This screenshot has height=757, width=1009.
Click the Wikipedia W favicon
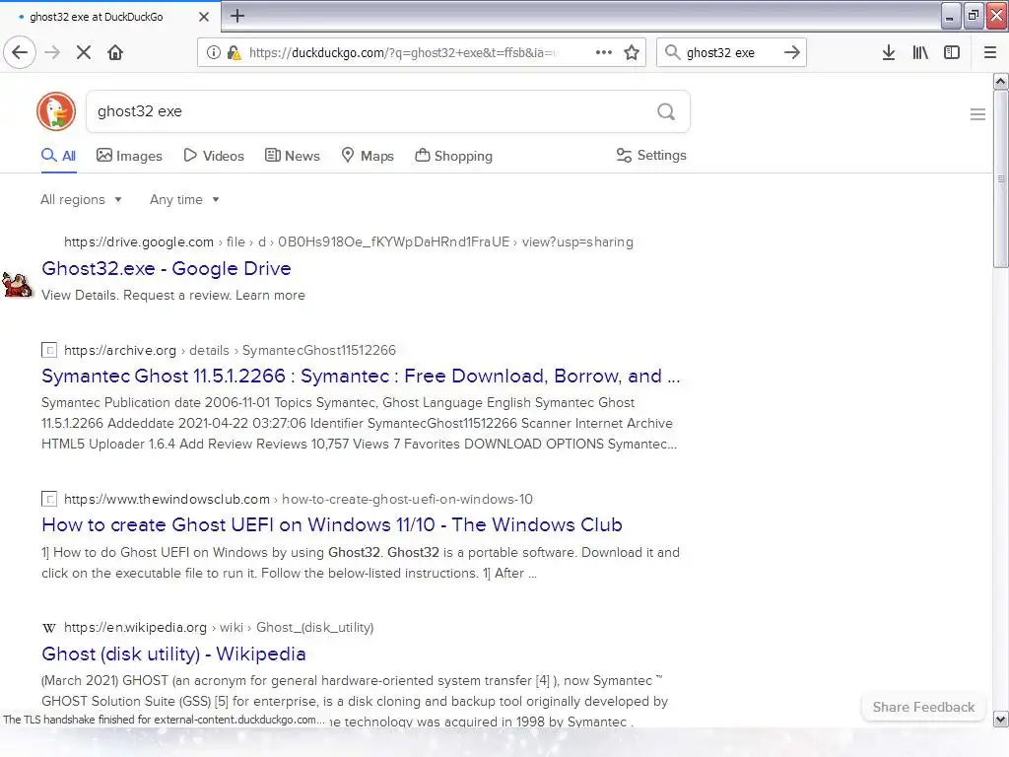pyautogui.click(x=49, y=628)
